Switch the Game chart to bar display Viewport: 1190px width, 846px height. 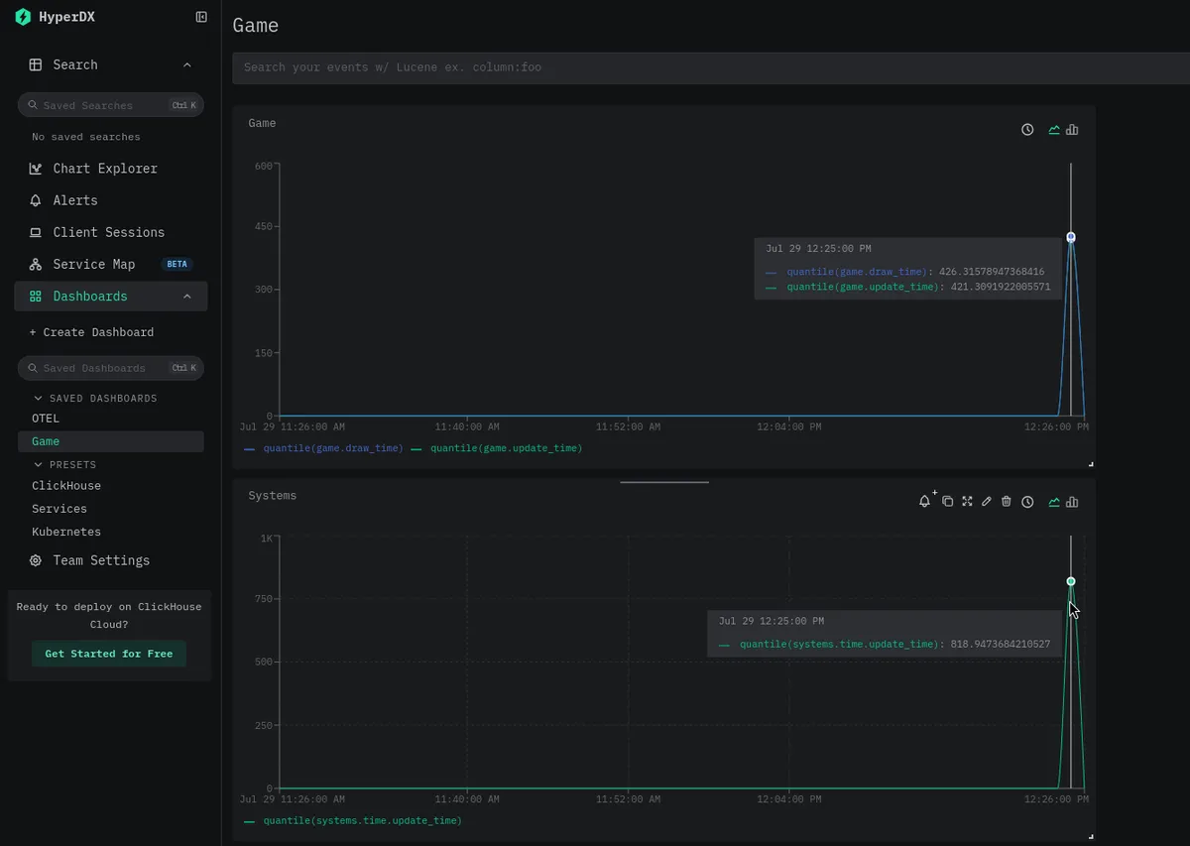tap(1072, 130)
